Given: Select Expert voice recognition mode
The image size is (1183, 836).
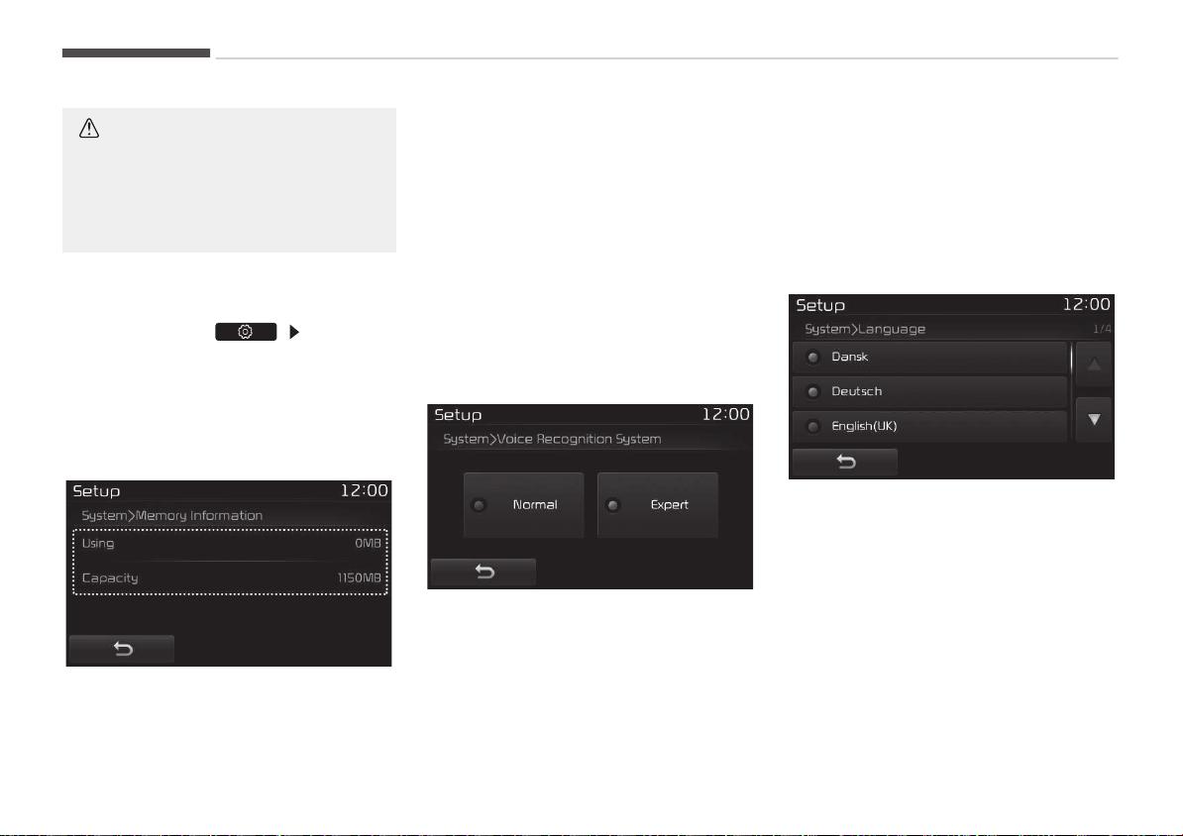Looking at the screenshot, I should pos(657,505).
